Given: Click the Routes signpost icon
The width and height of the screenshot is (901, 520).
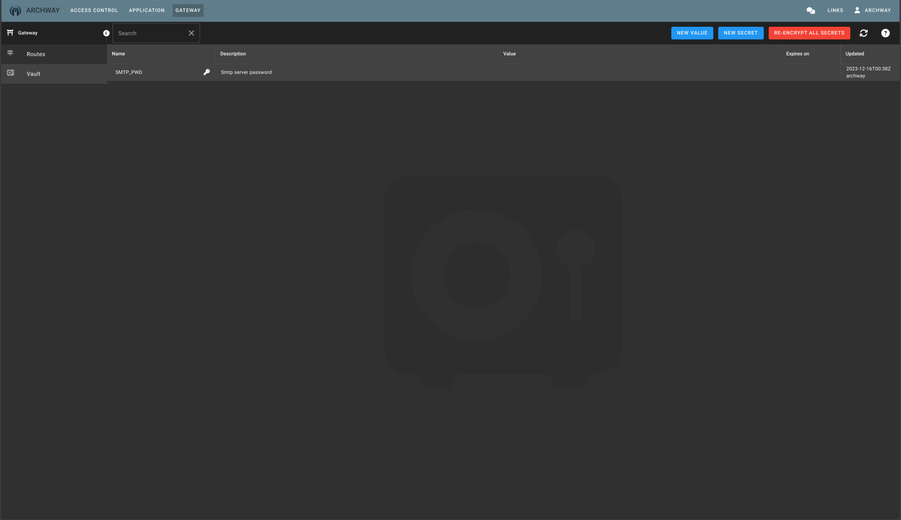Looking at the screenshot, I should point(10,53).
